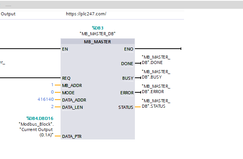Click the DATA_LEN parameter label
The image size is (243, 159).
click(x=72, y=107)
